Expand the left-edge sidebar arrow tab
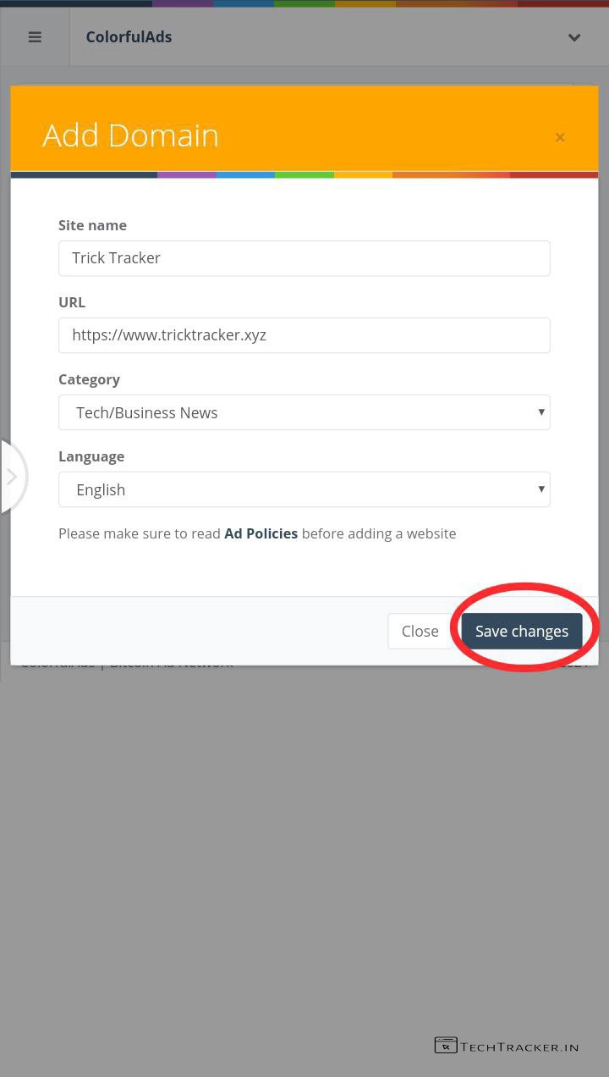 [x=12, y=477]
